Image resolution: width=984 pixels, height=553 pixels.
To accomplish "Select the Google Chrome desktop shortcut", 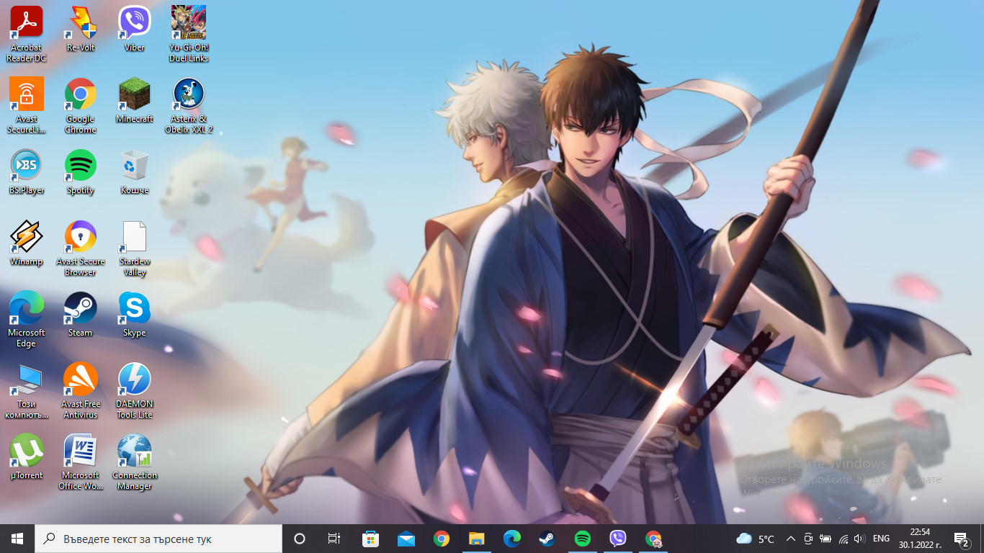I will coord(81,105).
